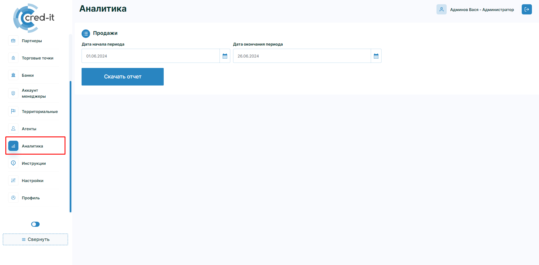Click the user avatar icon in header
The height and width of the screenshot is (265, 539).
[441, 9]
